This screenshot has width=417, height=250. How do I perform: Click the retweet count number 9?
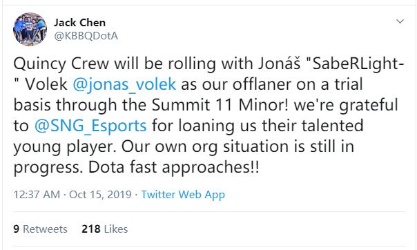[x=16, y=229]
